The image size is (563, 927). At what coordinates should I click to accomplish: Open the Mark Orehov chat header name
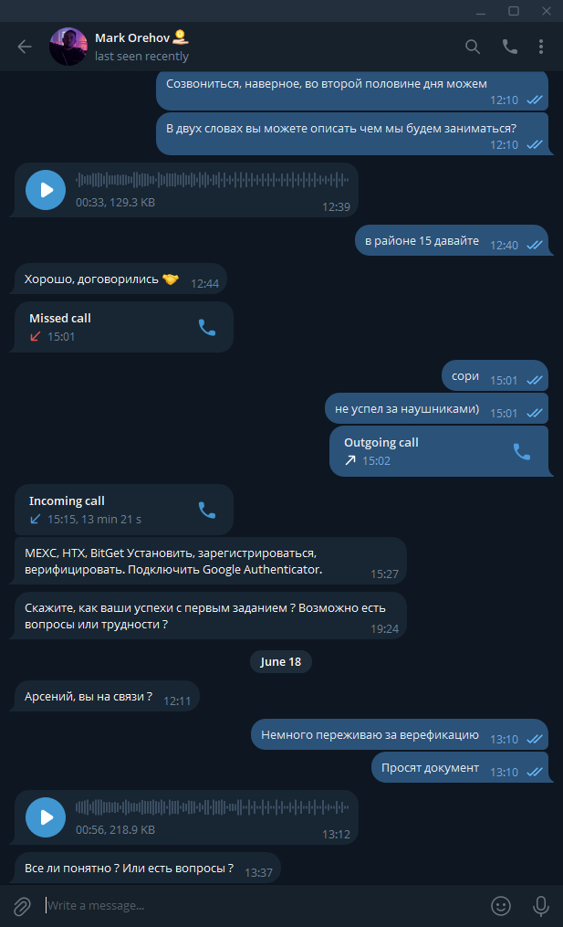pyautogui.click(x=134, y=38)
